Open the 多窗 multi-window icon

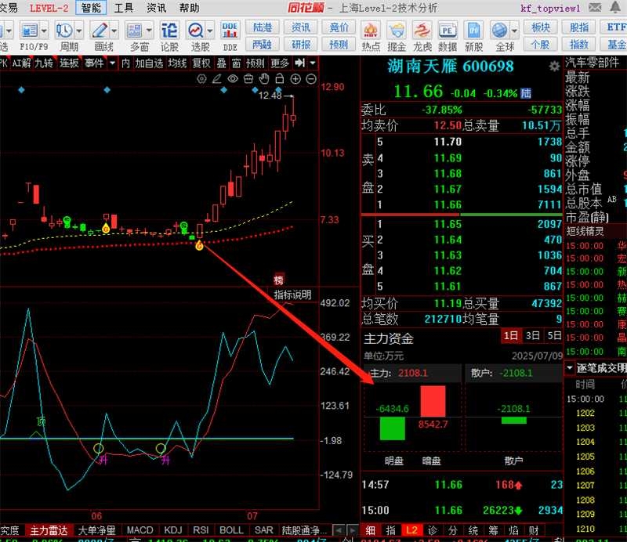134,31
